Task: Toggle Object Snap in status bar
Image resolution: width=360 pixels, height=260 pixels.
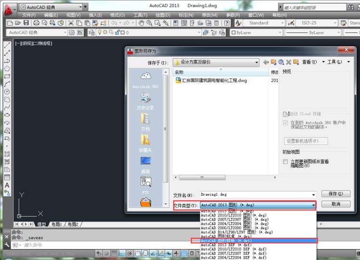Action: tap(138, 254)
